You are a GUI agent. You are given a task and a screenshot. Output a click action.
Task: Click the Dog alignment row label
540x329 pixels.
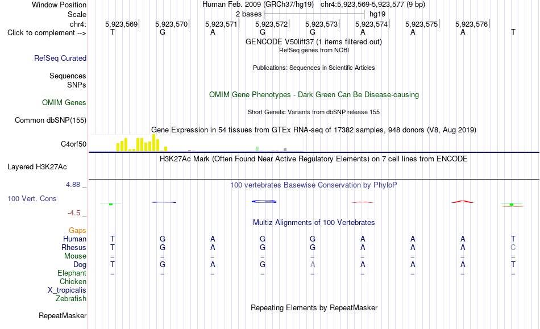[80, 265]
